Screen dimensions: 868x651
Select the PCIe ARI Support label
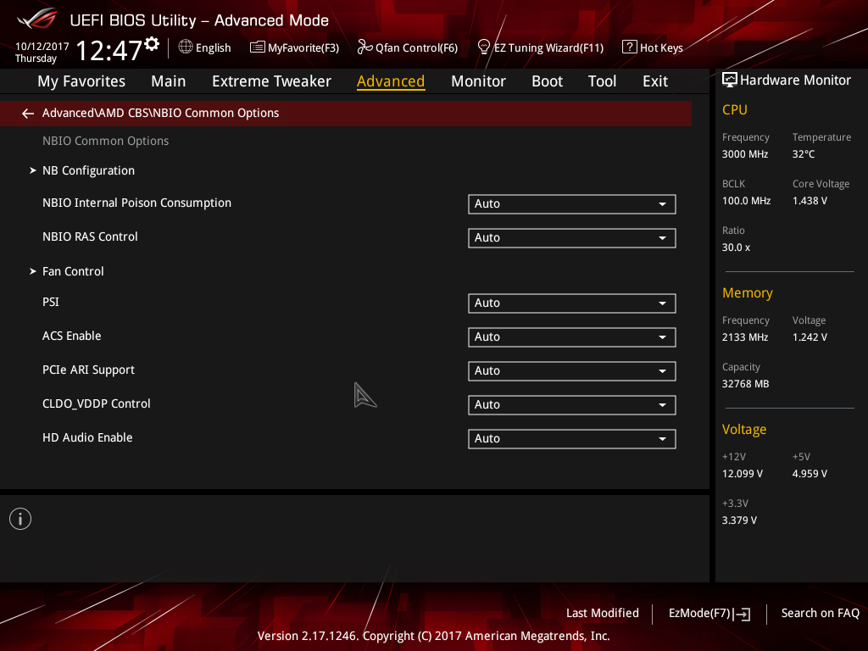pos(88,370)
